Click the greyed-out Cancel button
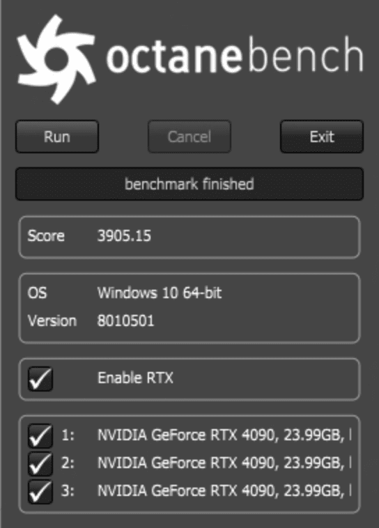 pos(189,137)
